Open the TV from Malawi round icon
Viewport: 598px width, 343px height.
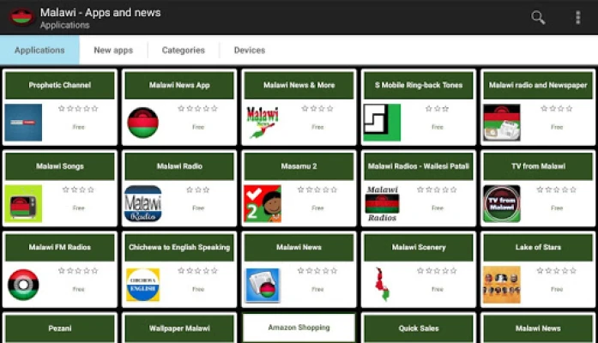point(502,203)
